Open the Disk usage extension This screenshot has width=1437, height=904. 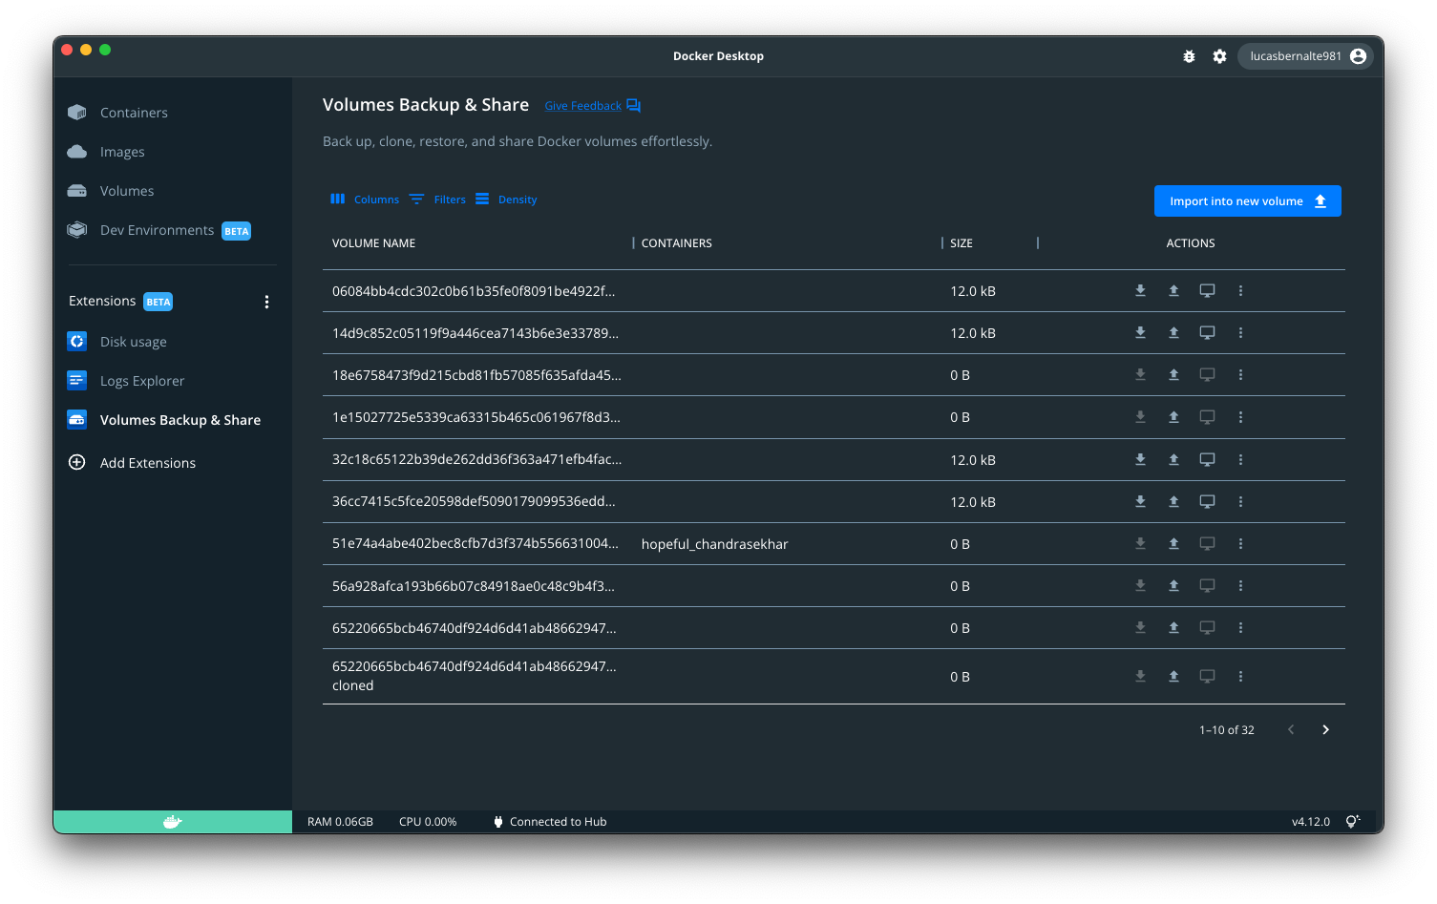(x=133, y=342)
